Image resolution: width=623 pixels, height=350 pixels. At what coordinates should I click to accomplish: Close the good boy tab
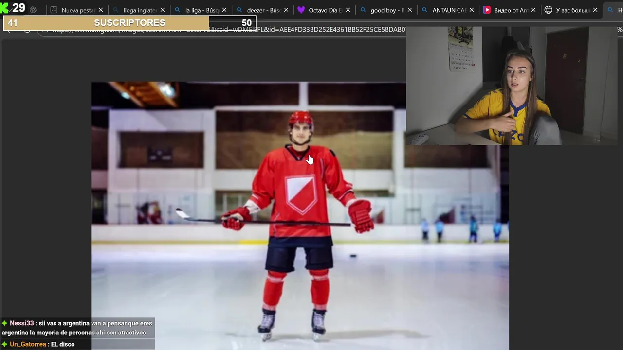[x=410, y=10]
